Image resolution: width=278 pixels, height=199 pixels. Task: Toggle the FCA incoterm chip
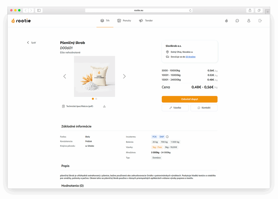[154, 137]
